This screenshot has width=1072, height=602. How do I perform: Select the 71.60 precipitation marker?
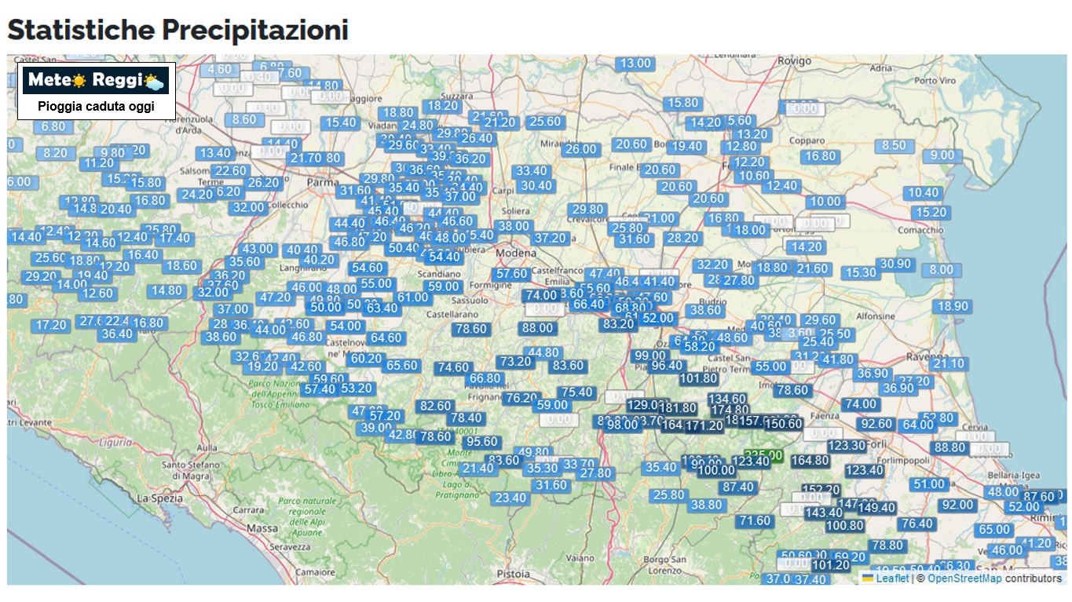(x=755, y=520)
